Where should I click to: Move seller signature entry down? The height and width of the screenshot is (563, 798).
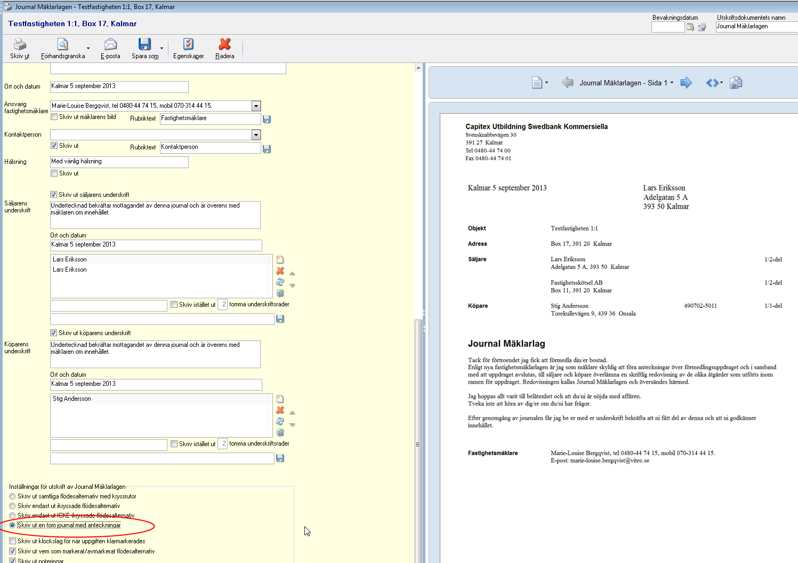coord(292,286)
